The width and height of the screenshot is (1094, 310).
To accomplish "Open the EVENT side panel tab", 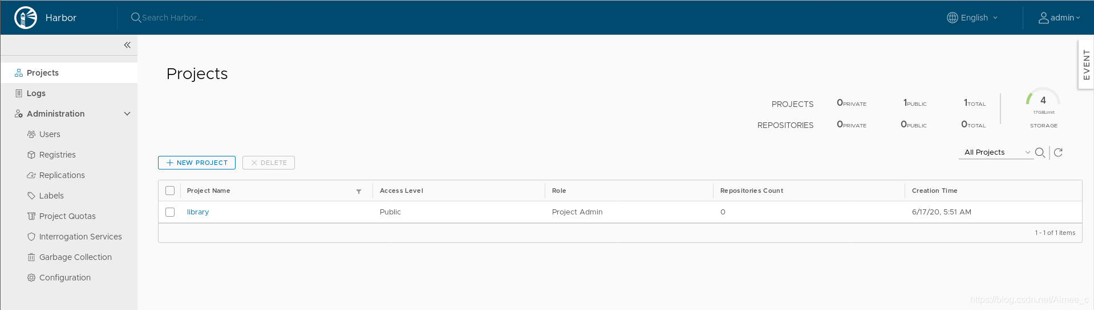I will click(1086, 64).
